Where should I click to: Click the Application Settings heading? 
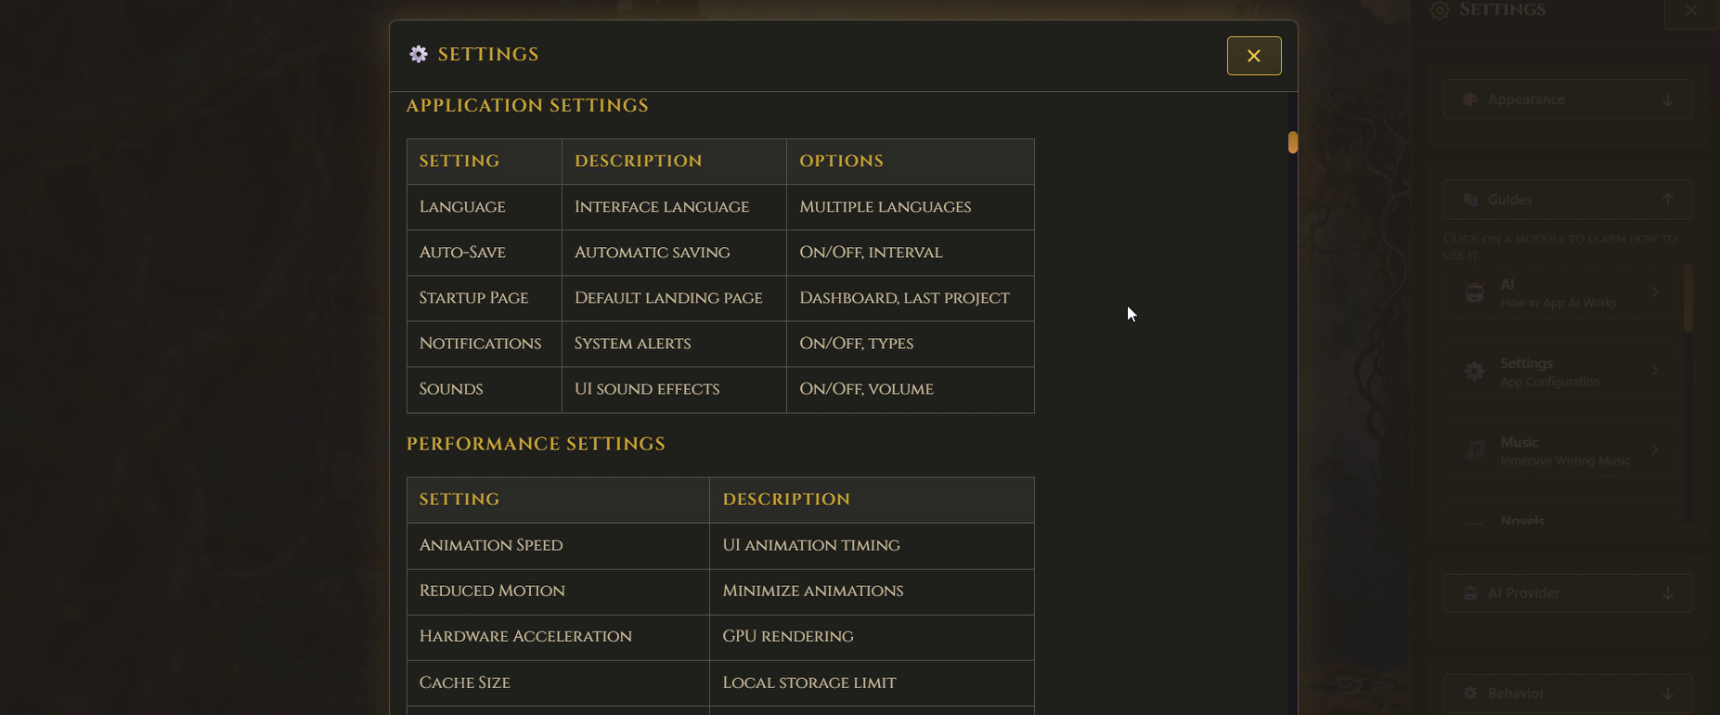527,106
